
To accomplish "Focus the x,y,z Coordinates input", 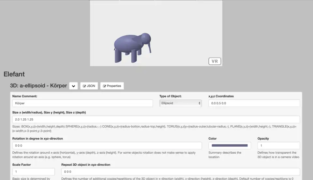I will [x=254, y=103].
